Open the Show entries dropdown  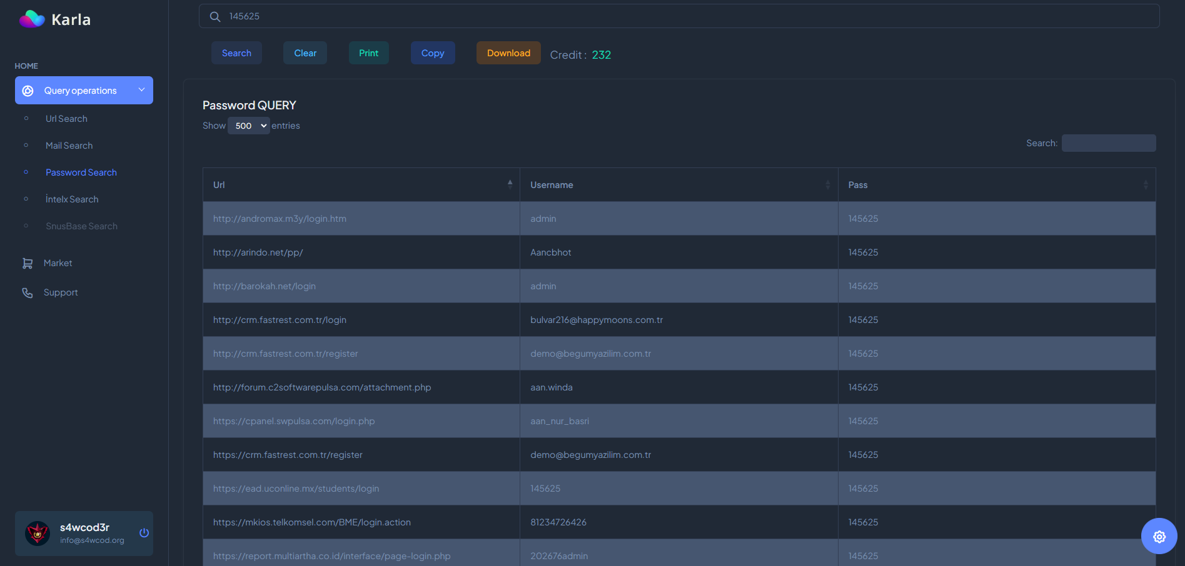coord(249,126)
